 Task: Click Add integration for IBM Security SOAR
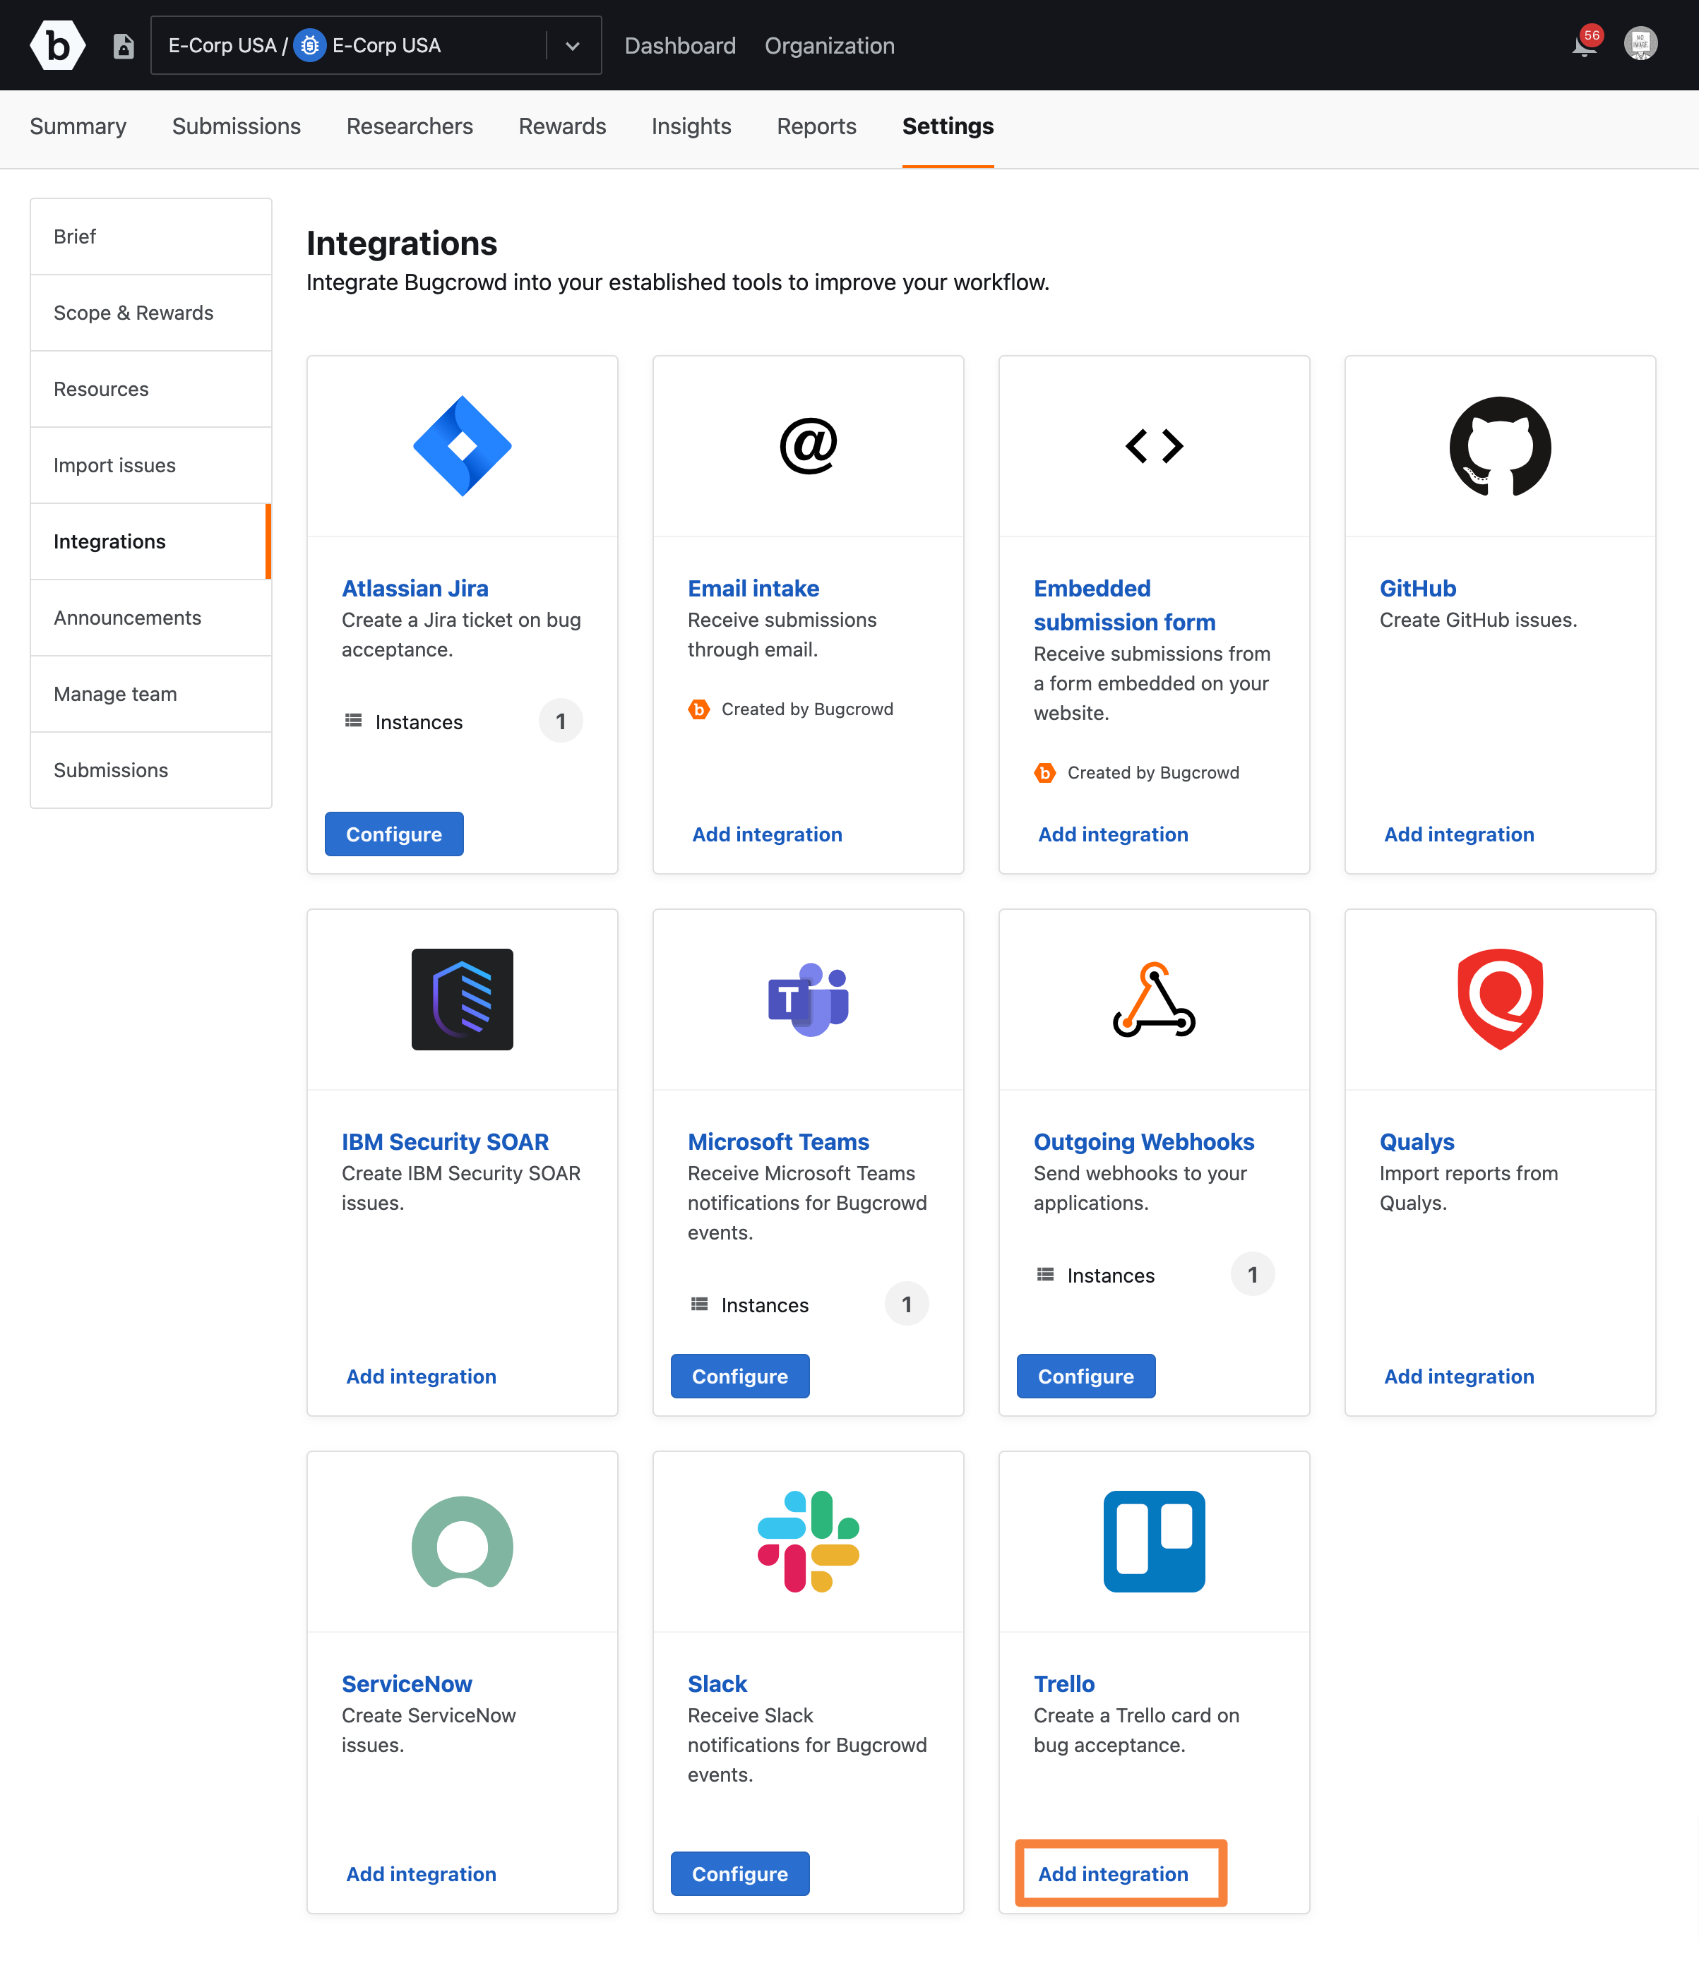[422, 1376]
